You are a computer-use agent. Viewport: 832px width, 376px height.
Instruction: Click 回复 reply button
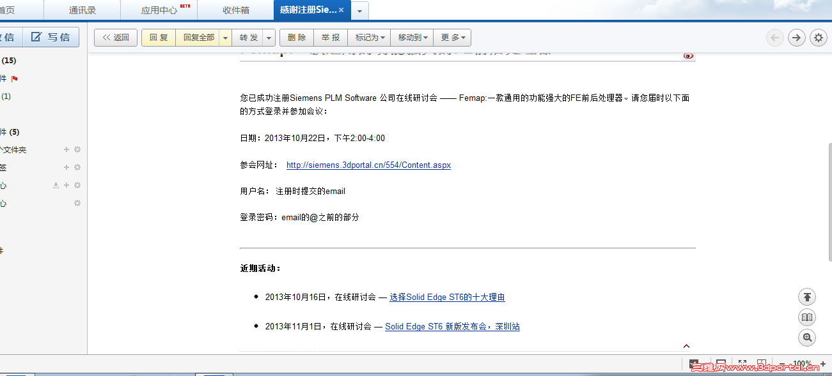159,38
